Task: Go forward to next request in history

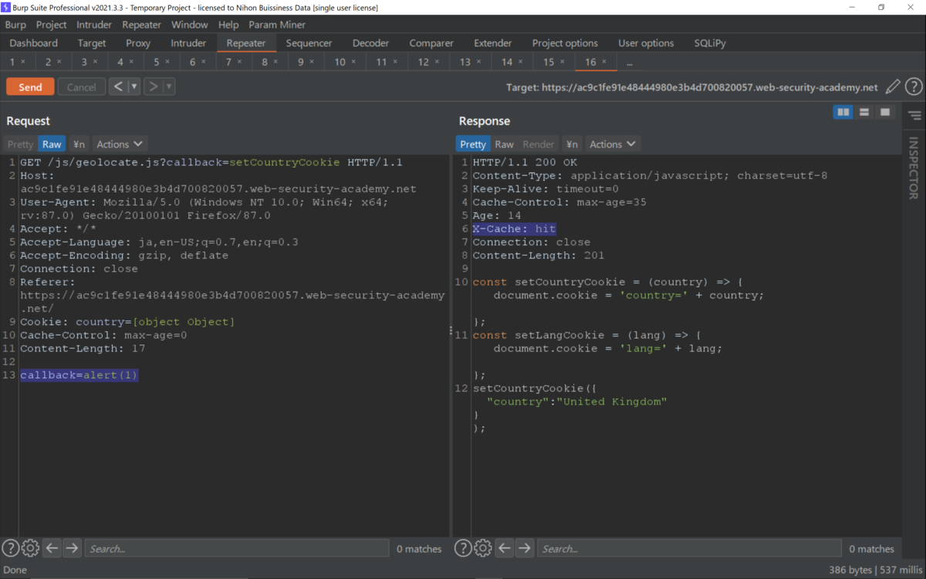Action: click(153, 86)
